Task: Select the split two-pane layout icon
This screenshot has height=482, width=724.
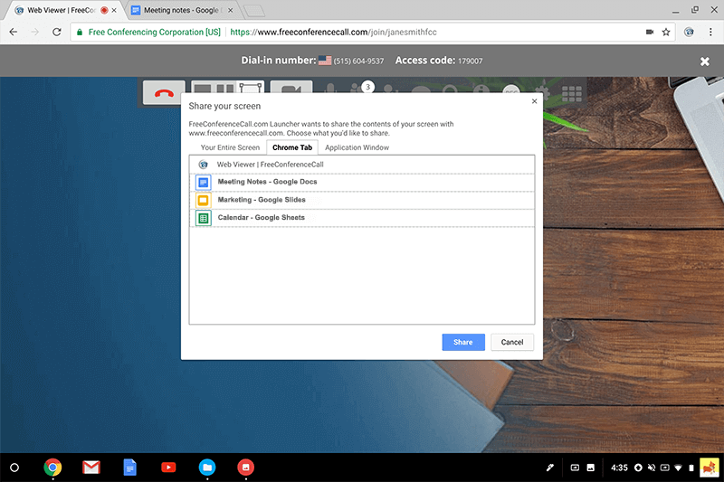Action: coord(225,88)
